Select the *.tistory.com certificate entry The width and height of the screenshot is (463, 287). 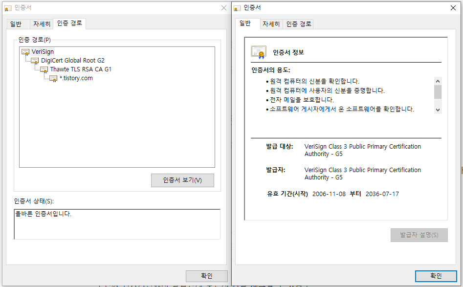point(76,78)
